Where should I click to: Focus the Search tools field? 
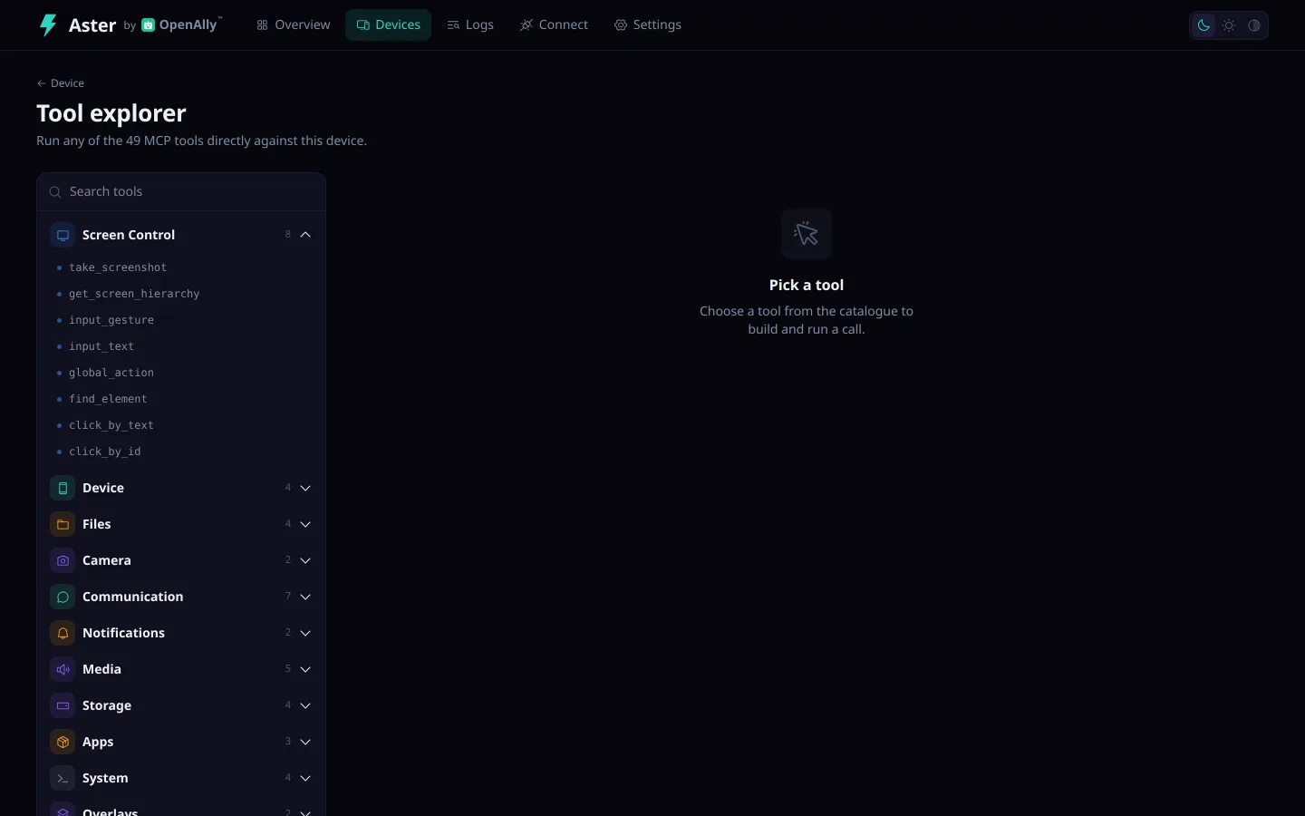(x=181, y=192)
